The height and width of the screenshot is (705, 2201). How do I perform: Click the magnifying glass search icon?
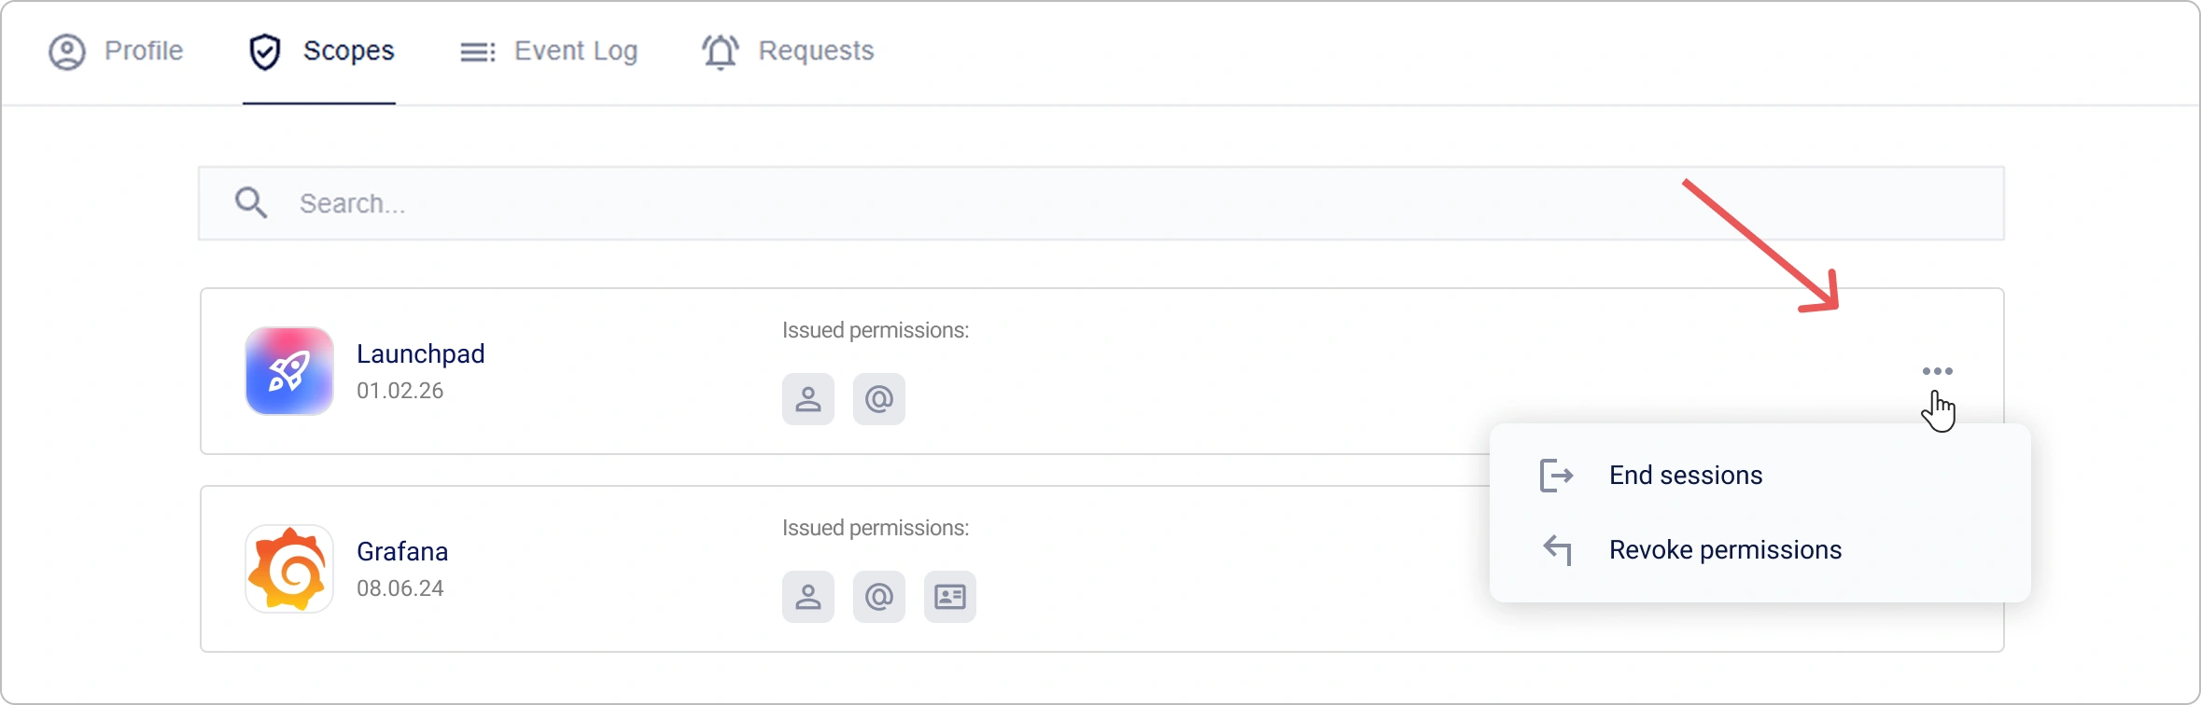250,202
